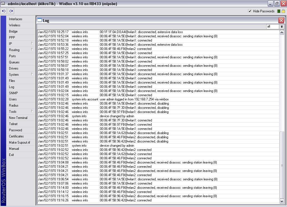The height and width of the screenshot is (207, 287).
Task: Select Log in the sidebar menu
Action: pyautogui.click(x=21, y=87)
